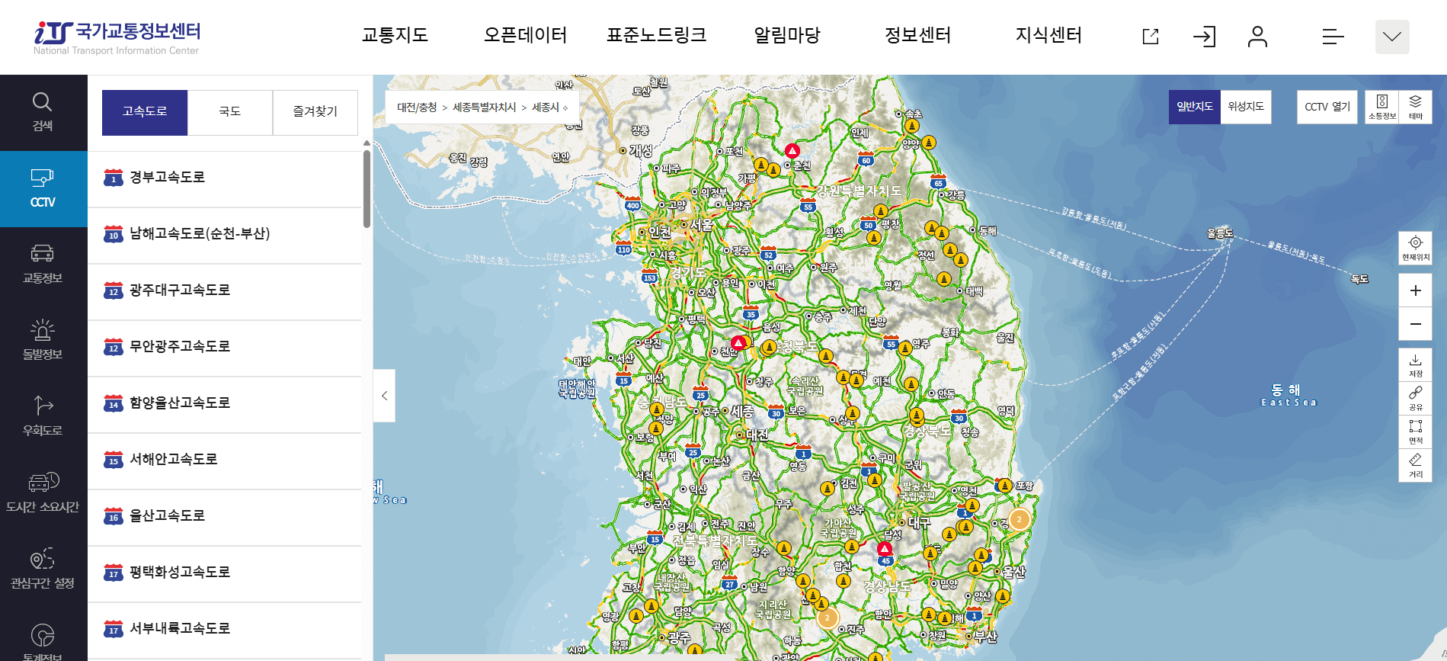Screen dimensions: 1447x661
Task: Switch to 위성지도 satellite mode
Action: click(x=1246, y=107)
